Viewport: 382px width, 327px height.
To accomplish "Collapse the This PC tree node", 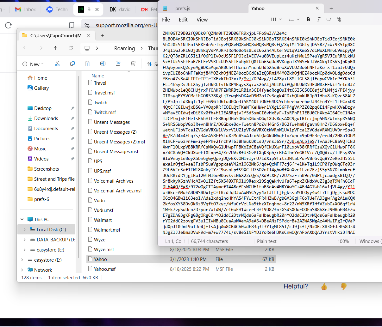I will click(22, 219).
